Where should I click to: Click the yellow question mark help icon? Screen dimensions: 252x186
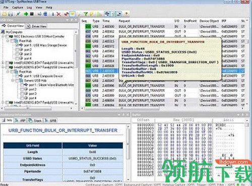point(127,14)
